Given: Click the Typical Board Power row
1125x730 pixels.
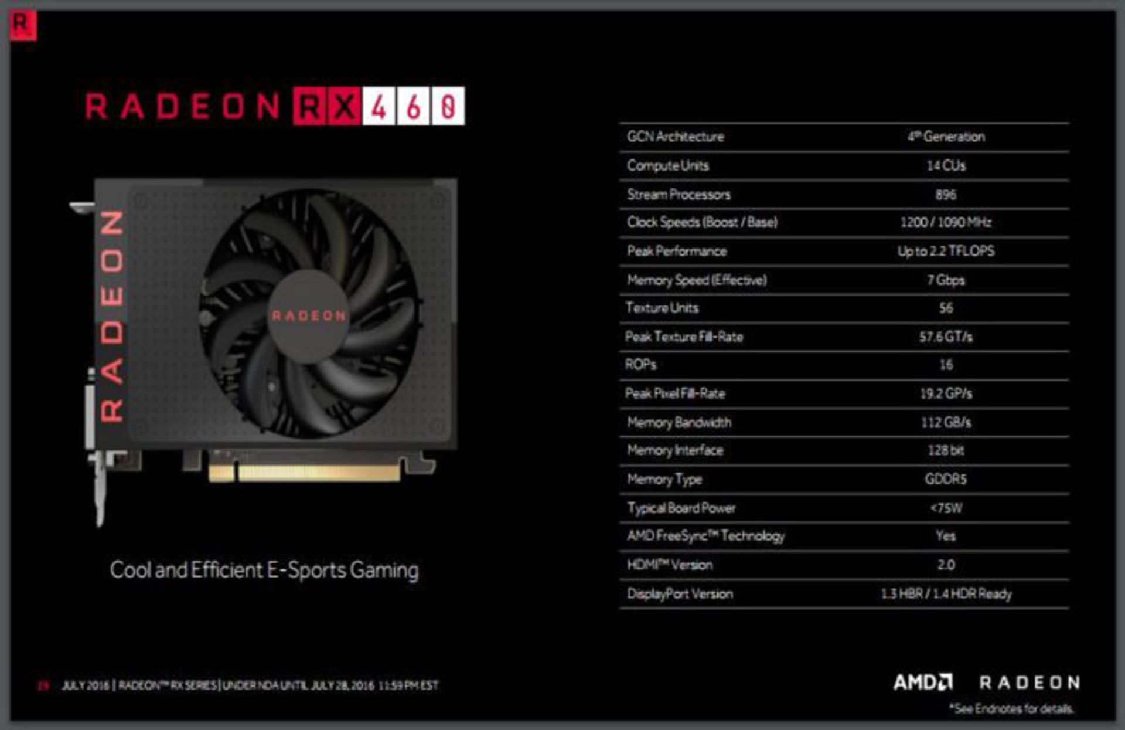Looking at the screenshot, I should pos(681,508).
